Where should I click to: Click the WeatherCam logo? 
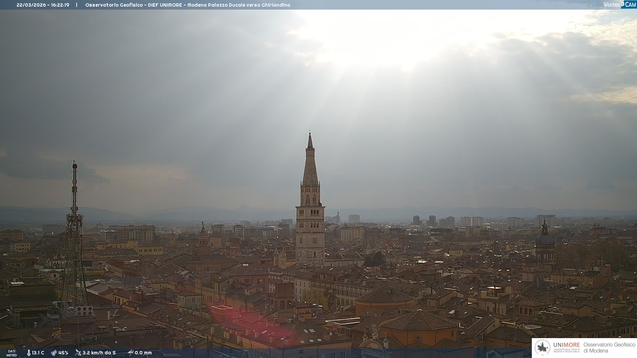(619, 4)
